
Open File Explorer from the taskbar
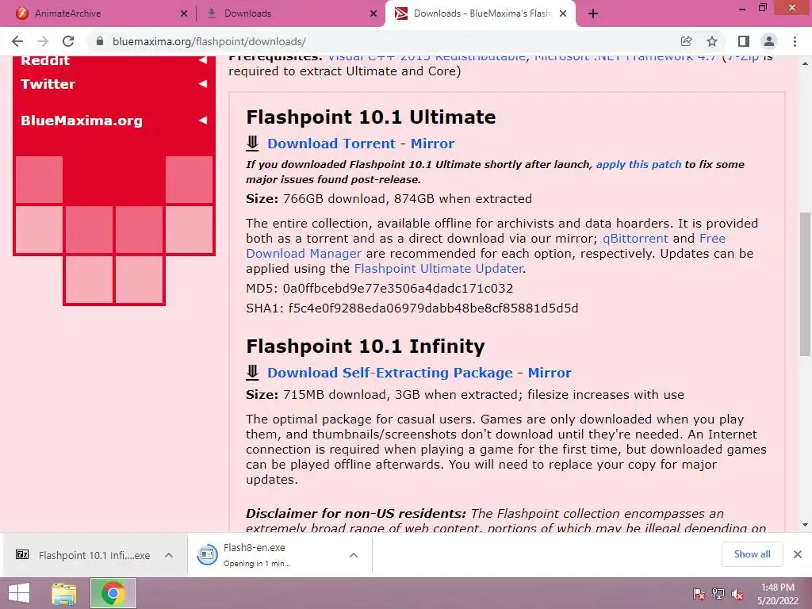click(64, 593)
